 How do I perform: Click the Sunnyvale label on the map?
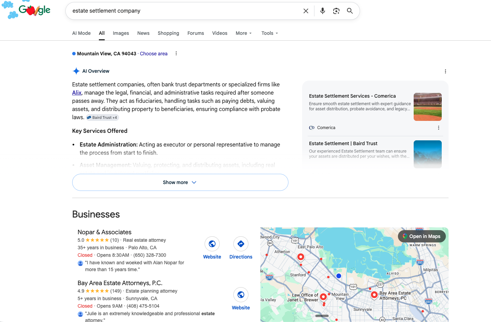[x=363, y=309]
